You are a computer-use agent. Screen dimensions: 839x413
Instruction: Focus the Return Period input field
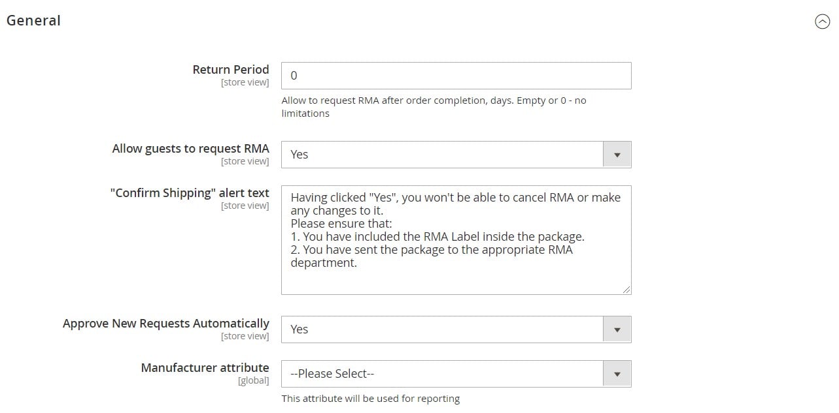[456, 76]
